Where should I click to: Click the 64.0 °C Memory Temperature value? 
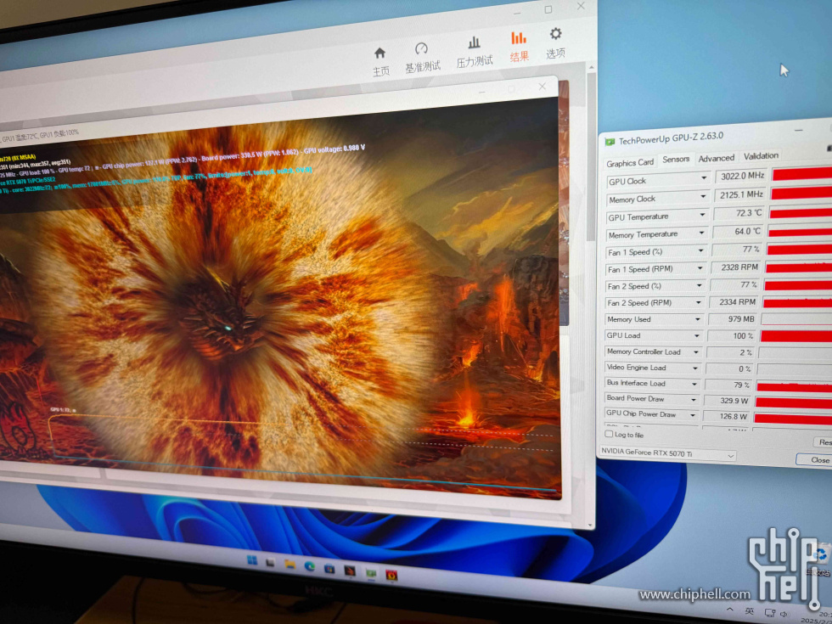pos(738,231)
